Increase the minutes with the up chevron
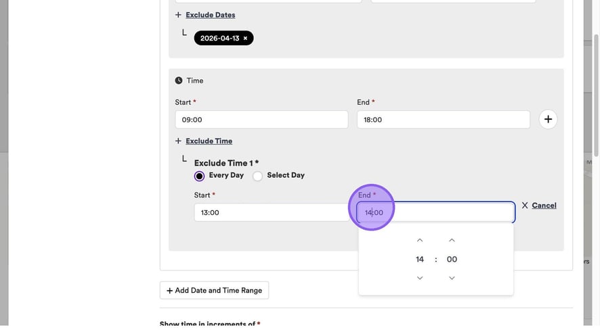Image resolution: width=600 pixels, height=334 pixels. coord(452,240)
